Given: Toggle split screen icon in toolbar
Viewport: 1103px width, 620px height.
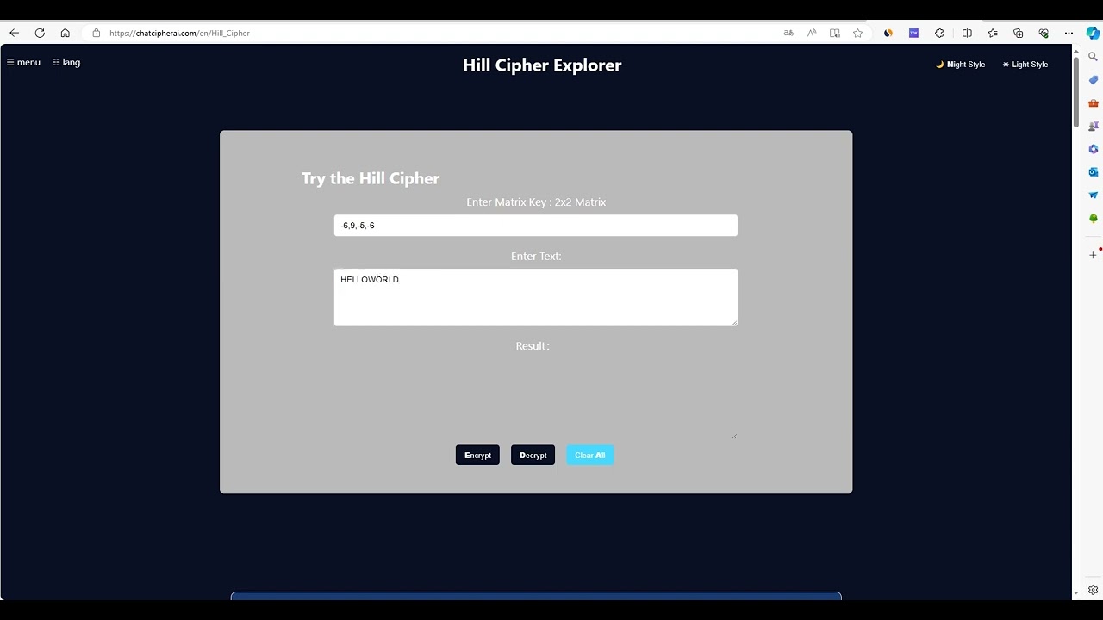Looking at the screenshot, I should [x=967, y=33].
